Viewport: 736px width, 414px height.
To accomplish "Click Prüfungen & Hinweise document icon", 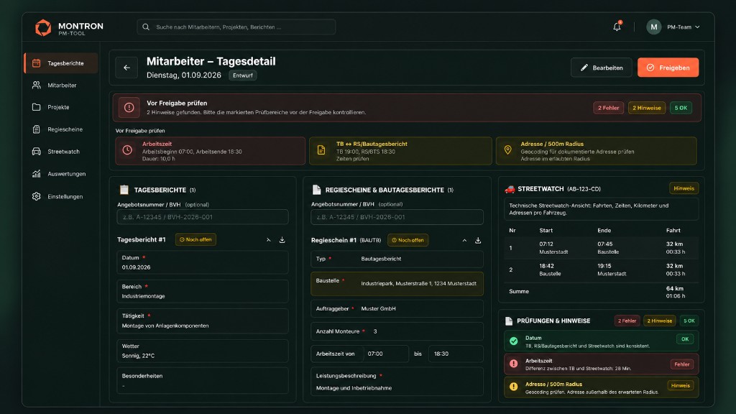I will click(509, 321).
